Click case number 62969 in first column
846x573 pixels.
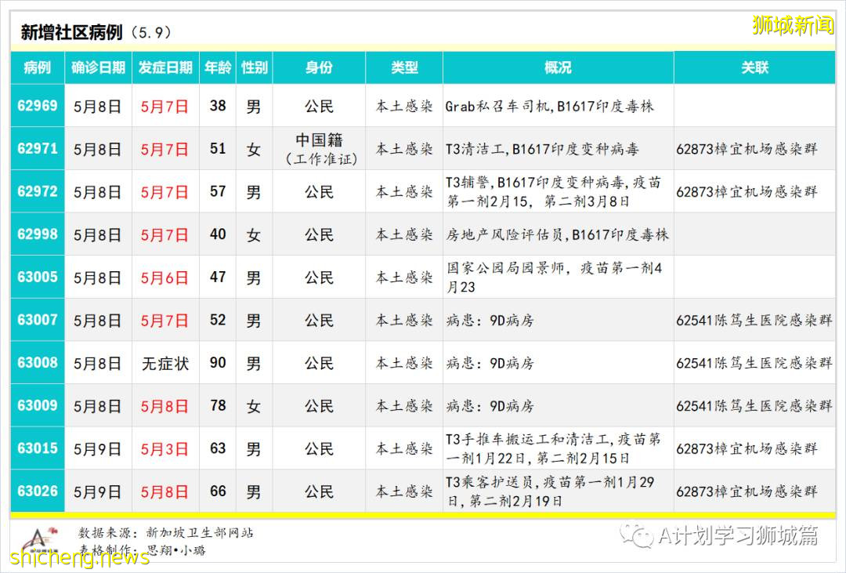(37, 106)
